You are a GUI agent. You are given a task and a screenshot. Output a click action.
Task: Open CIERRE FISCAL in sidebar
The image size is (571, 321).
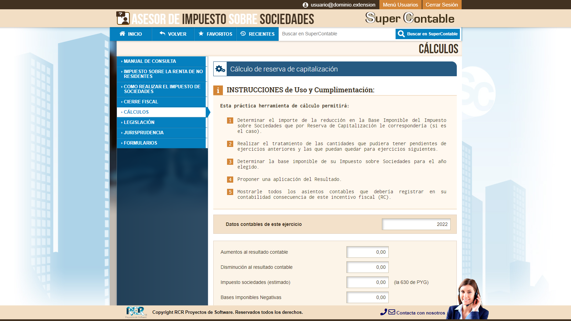(161, 102)
